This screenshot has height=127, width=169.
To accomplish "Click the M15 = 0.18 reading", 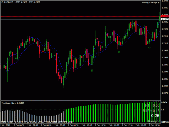I will (151, 111).
